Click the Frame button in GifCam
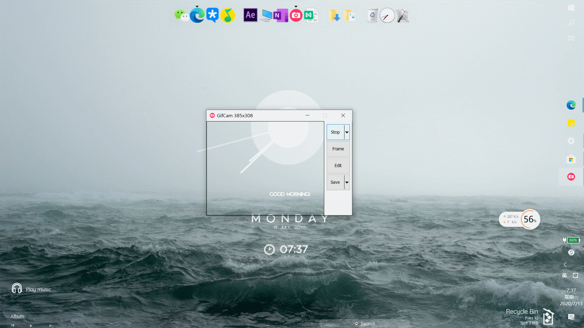Screen dimensions: 584x328 point(338,149)
